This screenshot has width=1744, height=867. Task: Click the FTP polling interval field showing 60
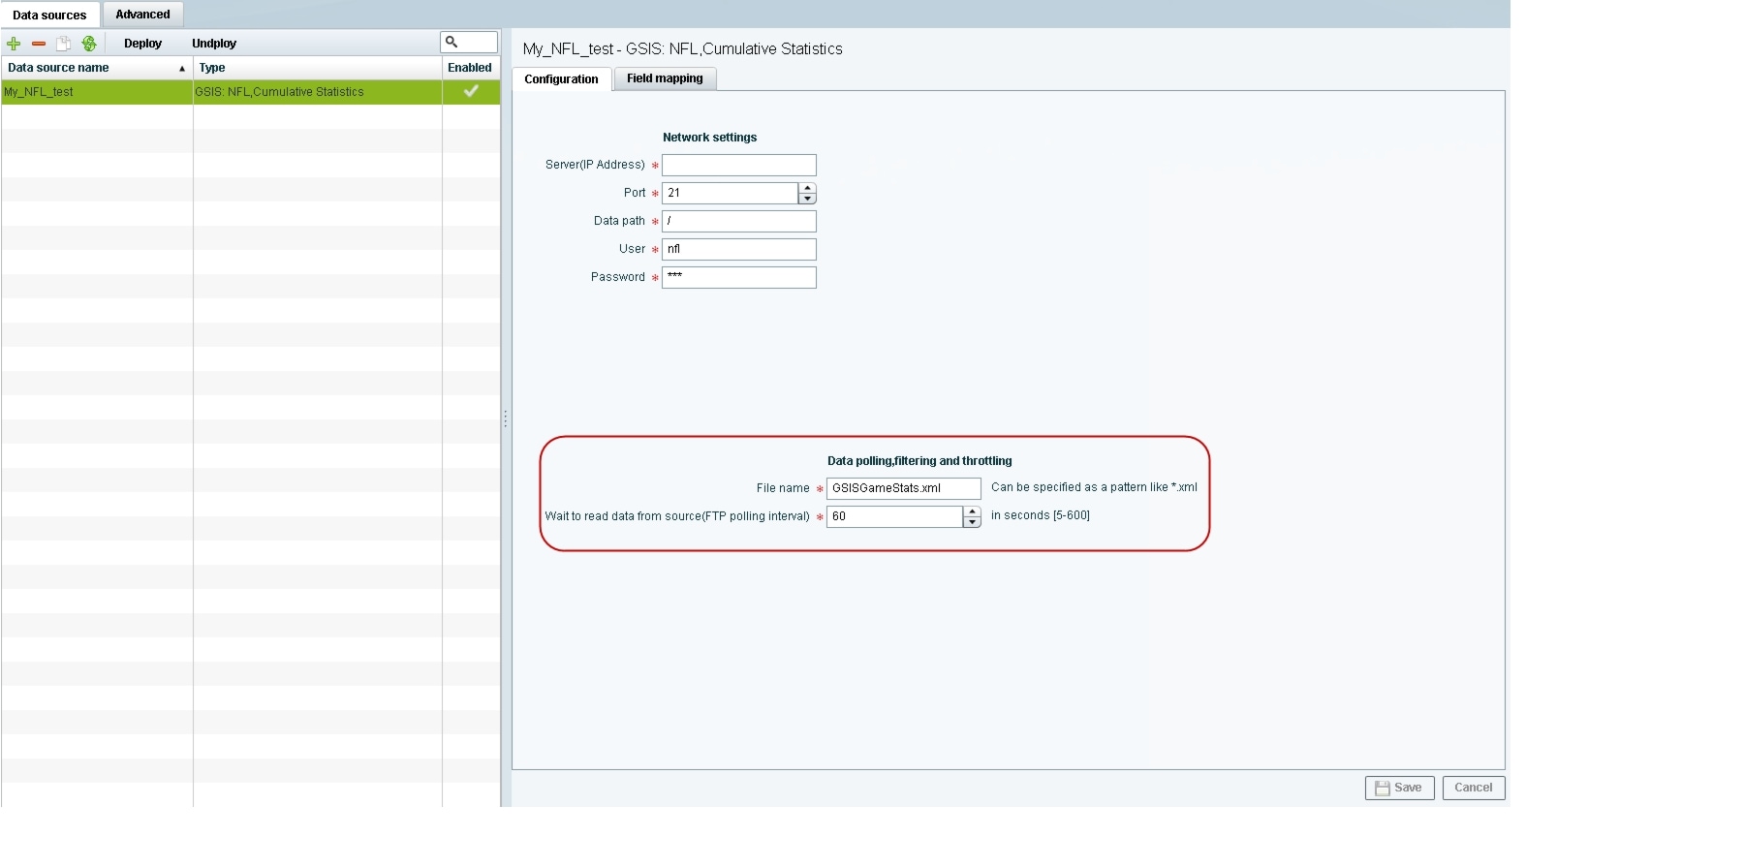coord(895,516)
